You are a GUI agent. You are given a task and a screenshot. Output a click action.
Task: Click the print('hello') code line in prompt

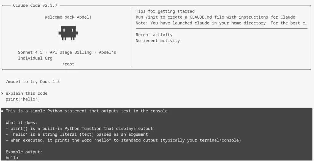[23, 99]
